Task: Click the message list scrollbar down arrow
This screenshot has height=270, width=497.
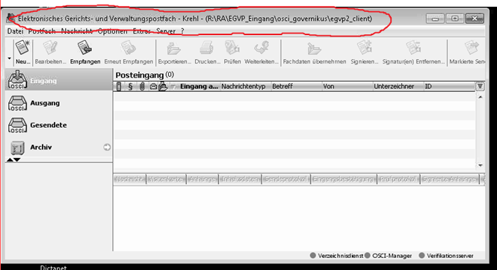Action: coord(481,165)
